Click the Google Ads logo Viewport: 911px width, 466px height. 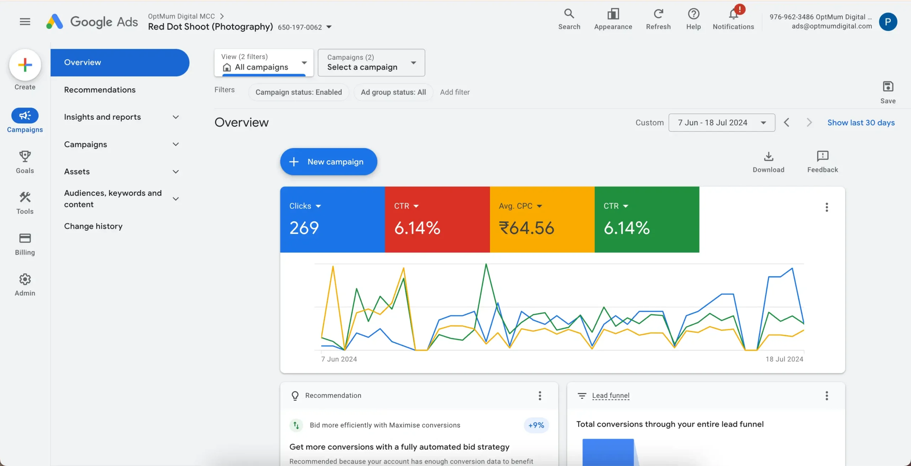pyautogui.click(x=92, y=22)
